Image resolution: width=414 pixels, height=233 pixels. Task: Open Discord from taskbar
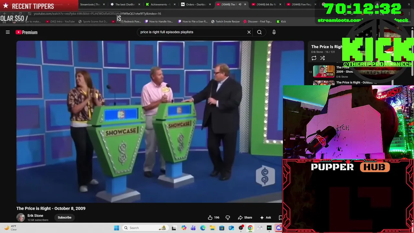pyautogui.click(x=279, y=228)
